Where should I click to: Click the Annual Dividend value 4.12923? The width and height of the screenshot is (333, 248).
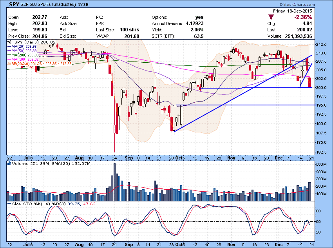click(195, 24)
